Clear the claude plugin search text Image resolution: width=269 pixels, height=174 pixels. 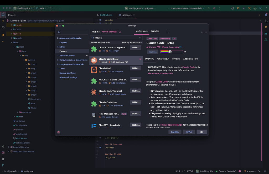click(x=140, y=38)
